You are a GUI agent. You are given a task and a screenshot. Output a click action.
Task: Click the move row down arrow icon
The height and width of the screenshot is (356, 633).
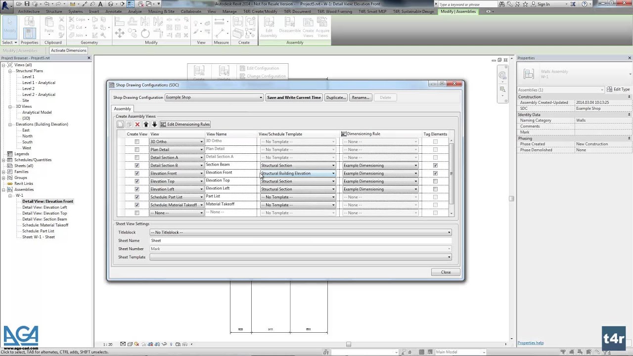pos(154,124)
